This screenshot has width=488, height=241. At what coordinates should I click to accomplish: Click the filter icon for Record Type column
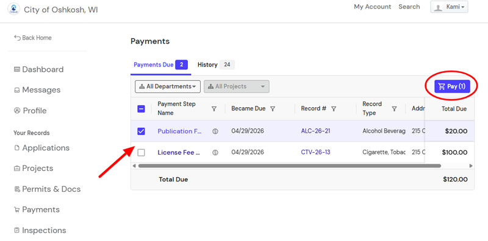[394, 109]
